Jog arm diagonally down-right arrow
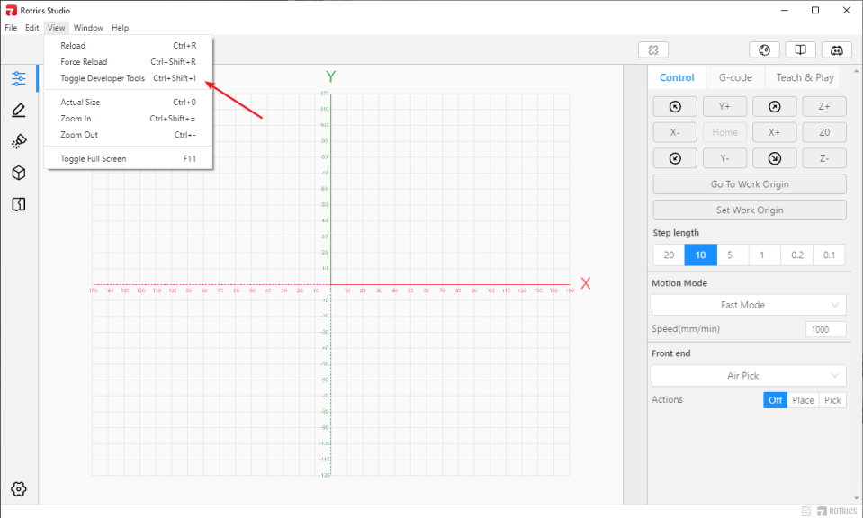863x518 pixels. coord(775,158)
